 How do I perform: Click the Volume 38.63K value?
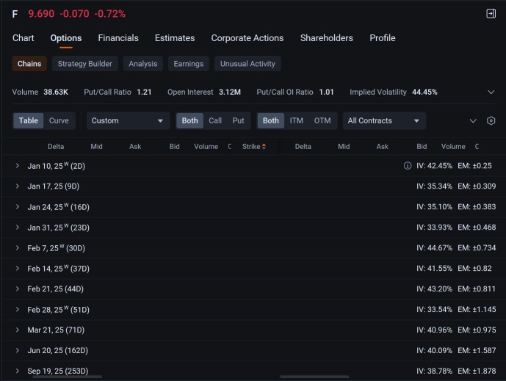56,92
